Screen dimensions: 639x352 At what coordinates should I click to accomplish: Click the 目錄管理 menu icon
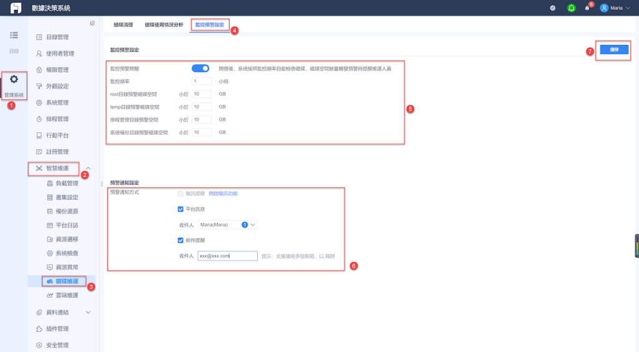pos(39,37)
